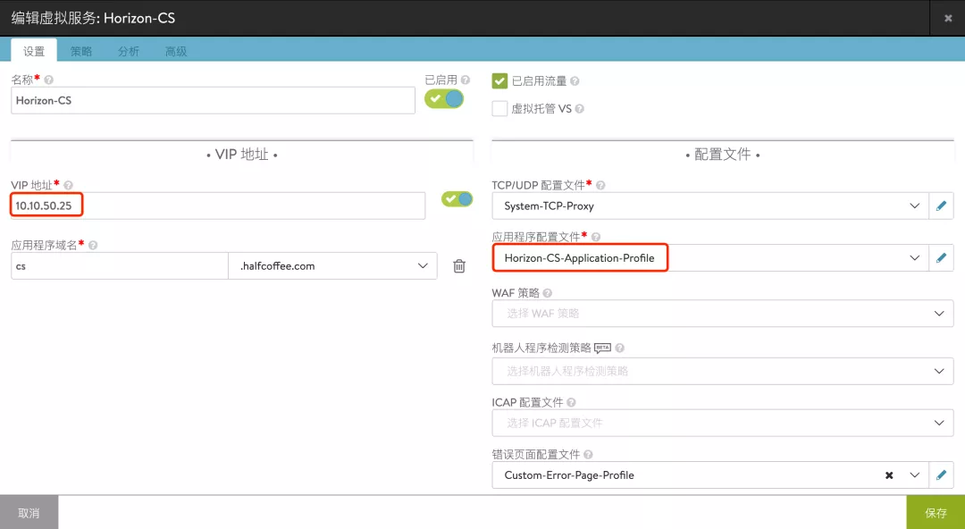965x529 pixels.
Task: Open help icon next to WAF 策略
Action: pyautogui.click(x=547, y=292)
